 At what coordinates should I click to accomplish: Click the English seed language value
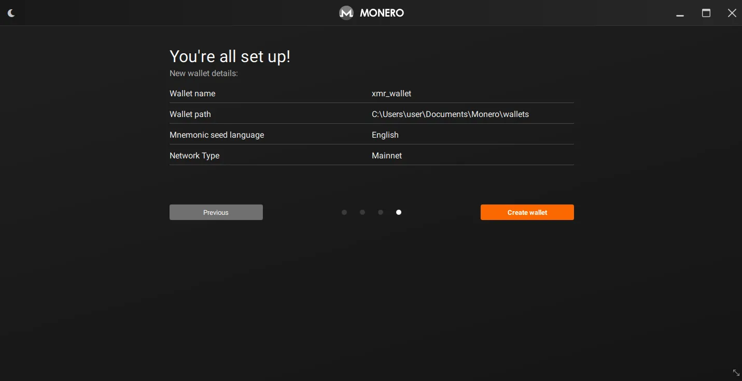[385, 135]
